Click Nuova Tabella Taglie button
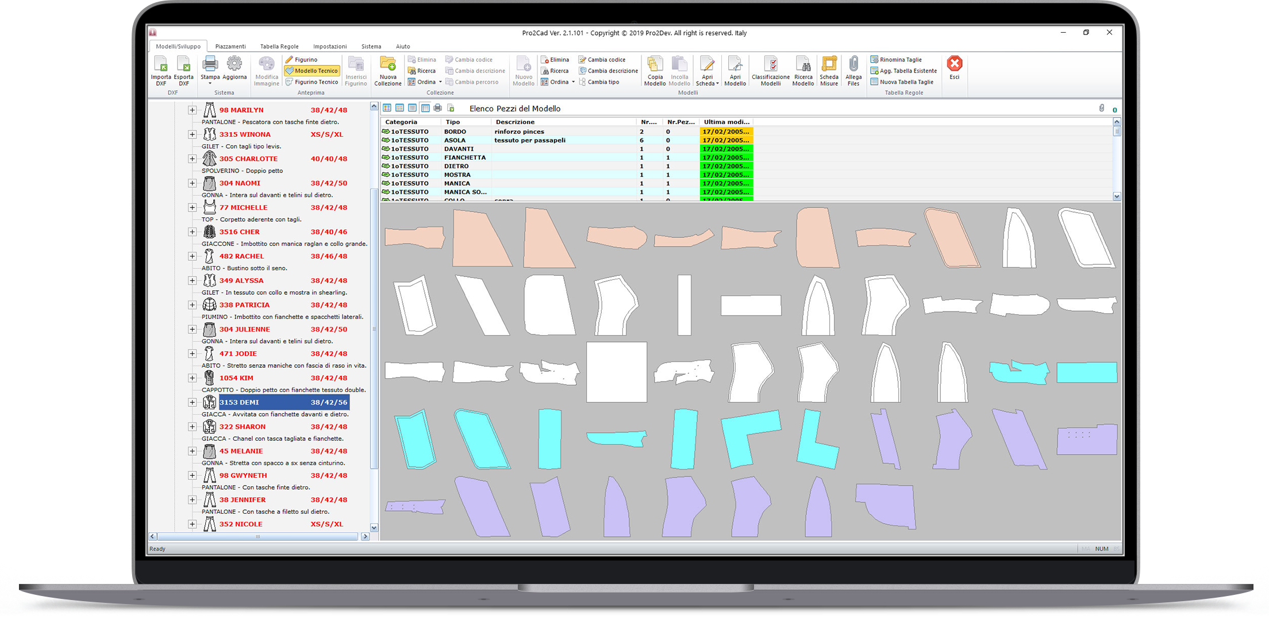1269x619 pixels. 906,82
